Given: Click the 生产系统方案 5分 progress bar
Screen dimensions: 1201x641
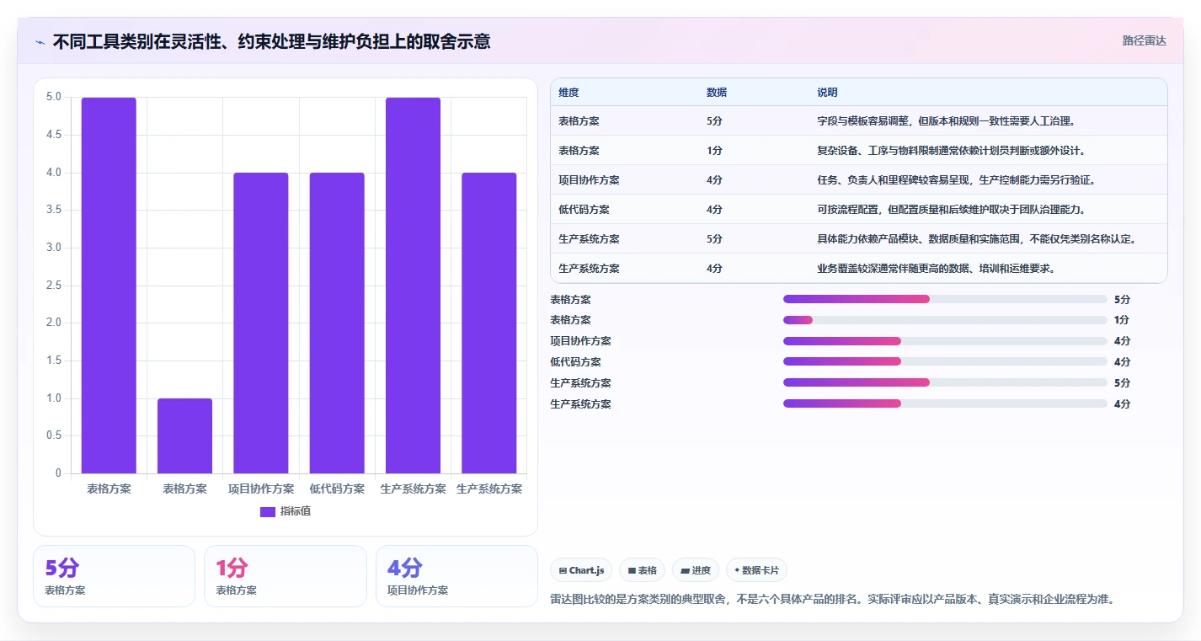Looking at the screenshot, I should pyautogui.click(x=945, y=382).
